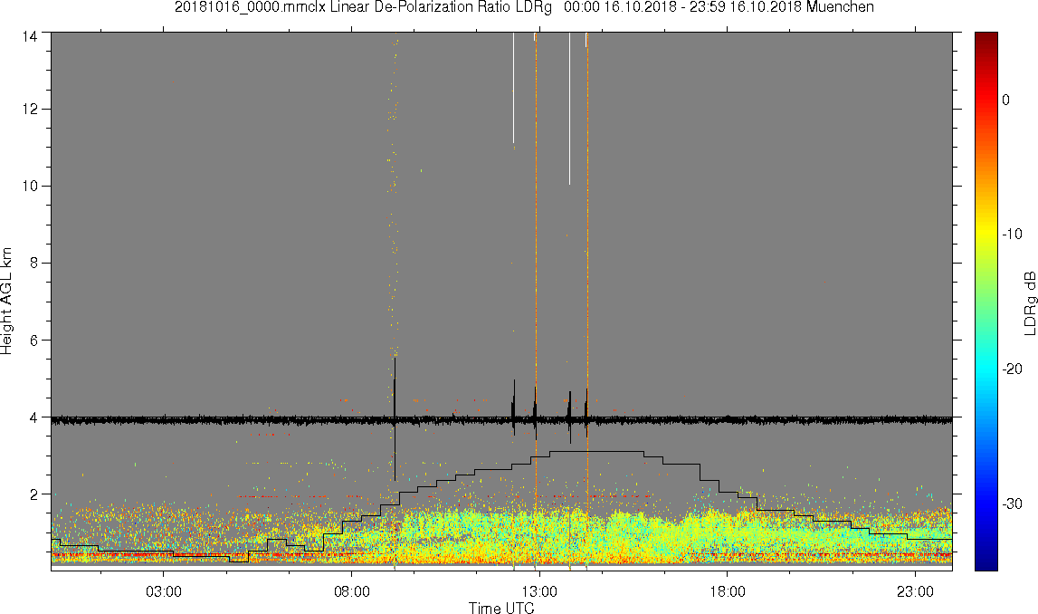
Task: Click the colorbar value '-30'
Action: (x=1012, y=504)
